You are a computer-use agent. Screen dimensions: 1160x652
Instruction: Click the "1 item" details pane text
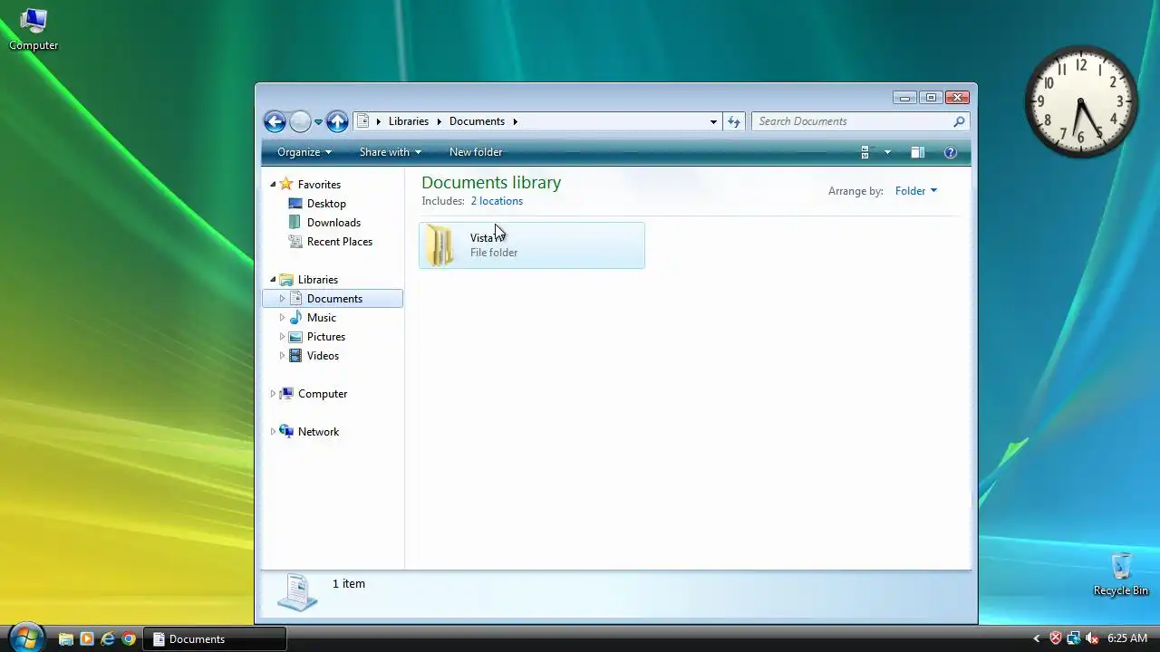(x=349, y=584)
